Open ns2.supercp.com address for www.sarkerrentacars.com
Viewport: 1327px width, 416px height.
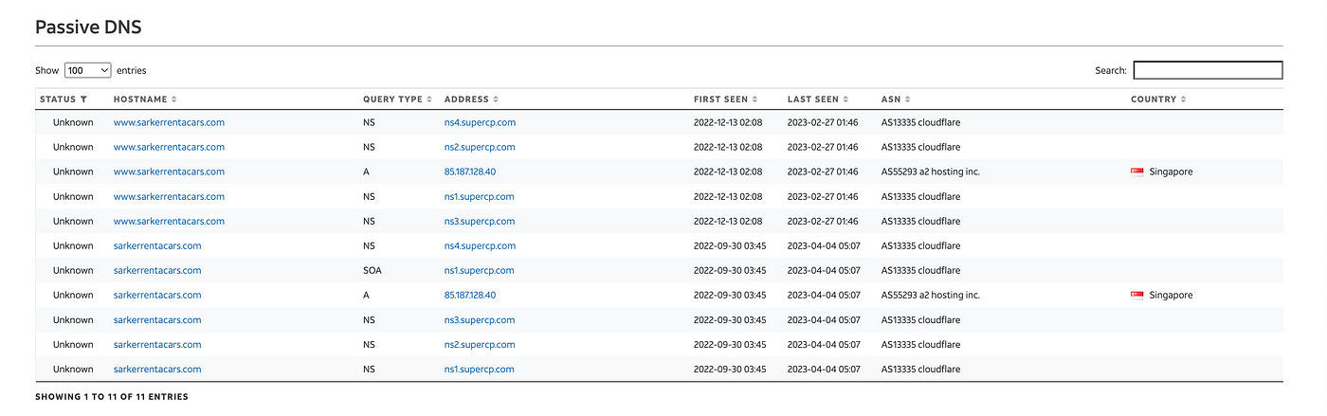pos(480,147)
